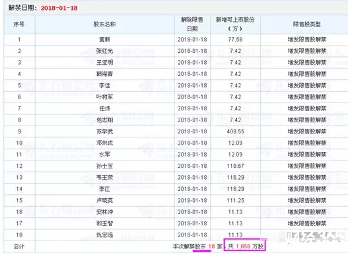Click the share value 118.67
Screen dimensions: 348x257
pyautogui.click(x=235, y=166)
